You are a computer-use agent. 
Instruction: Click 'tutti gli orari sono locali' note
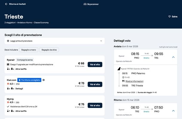coord(168,47)
